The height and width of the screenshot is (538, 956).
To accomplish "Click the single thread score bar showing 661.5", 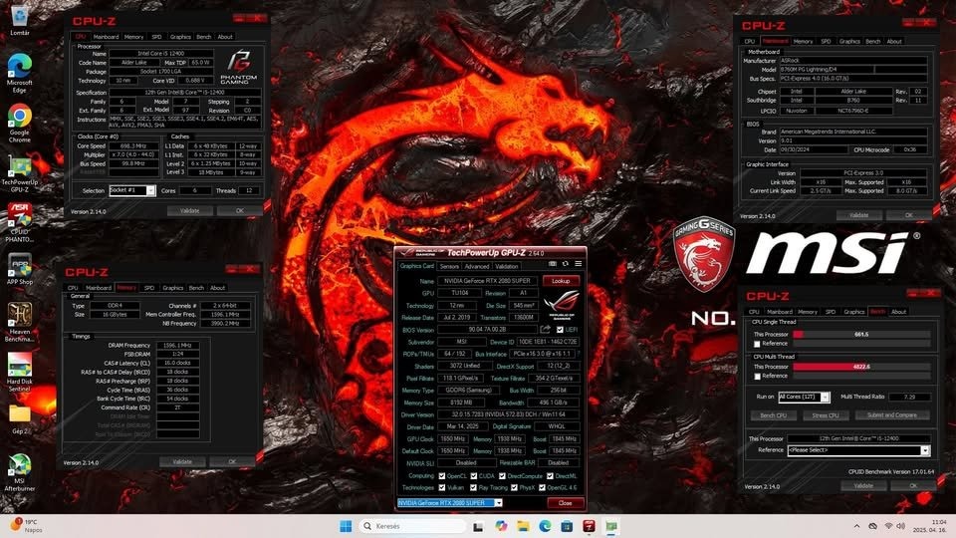I will 861,335.
